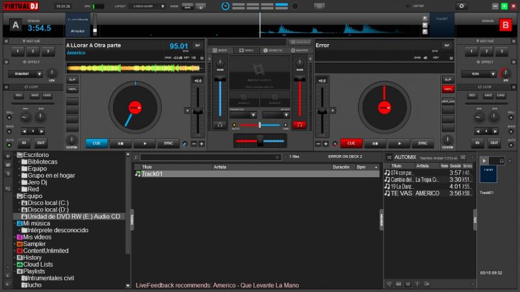Click the shuffle icon in the automix bottom toolbar
The height and width of the screenshot is (292, 520).
click(x=408, y=284)
